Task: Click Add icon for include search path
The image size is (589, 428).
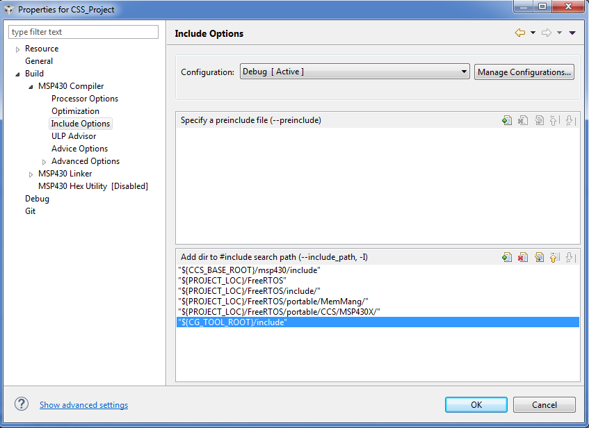Action: tap(507, 257)
